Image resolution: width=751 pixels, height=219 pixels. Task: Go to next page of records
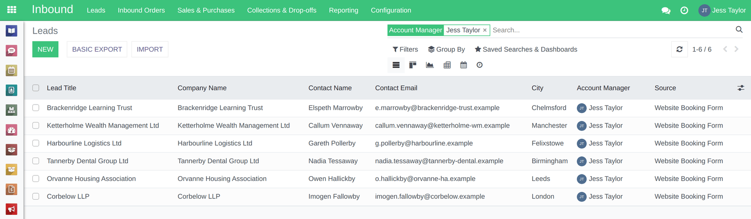(736, 49)
